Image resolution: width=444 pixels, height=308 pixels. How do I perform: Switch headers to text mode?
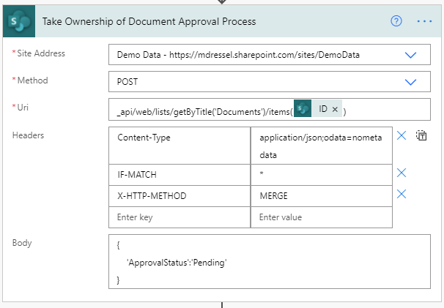[421, 136]
